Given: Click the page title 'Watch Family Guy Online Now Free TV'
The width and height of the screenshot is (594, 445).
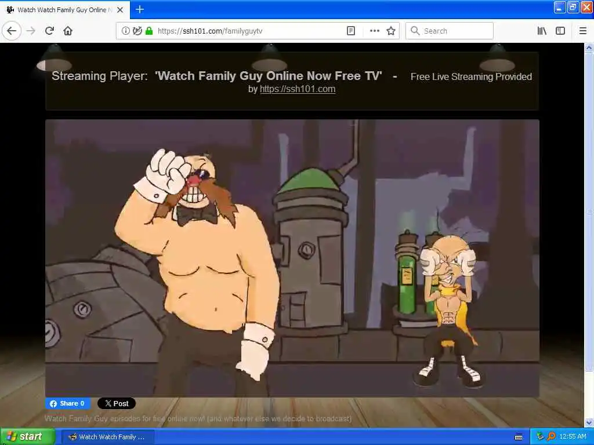Looking at the screenshot, I should [x=269, y=76].
